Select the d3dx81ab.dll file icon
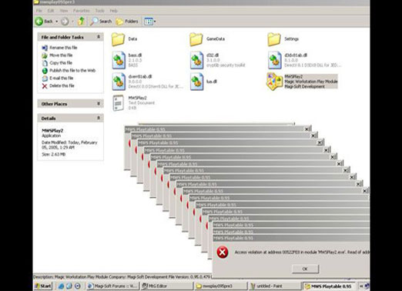This screenshot has width=402, height=291. coord(275,60)
